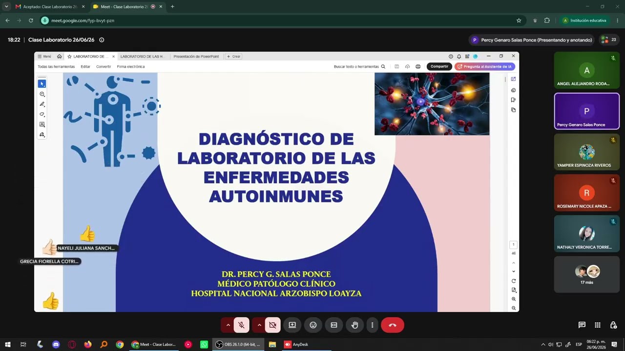The width and height of the screenshot is (625, 351).
Task: Unmute the microphone in Meet
Action: [x=242, y=325]
